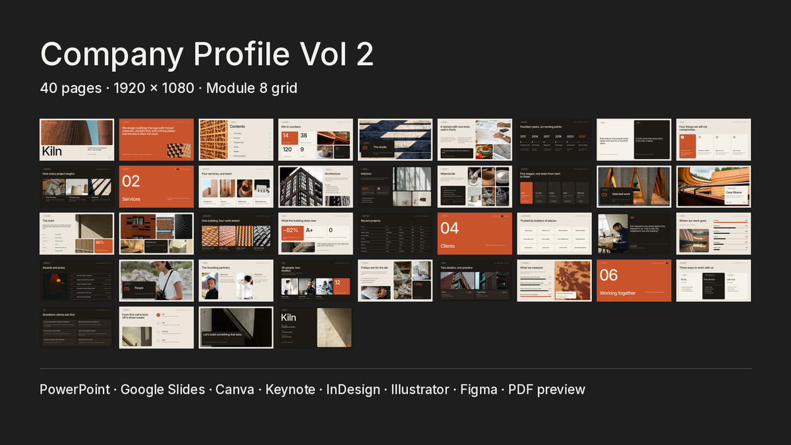Select 'The brief' slide thumbnail

pos(76,233)
